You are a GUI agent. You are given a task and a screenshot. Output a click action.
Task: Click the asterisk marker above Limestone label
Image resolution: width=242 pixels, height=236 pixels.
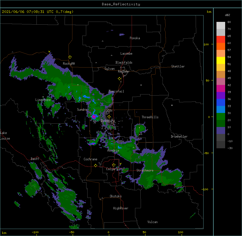pyautogui.click(x=43, y=97)
